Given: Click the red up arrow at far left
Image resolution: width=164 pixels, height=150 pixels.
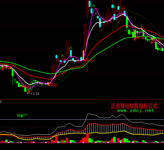Looking at the screenshot, I should [x=2, y=68].
